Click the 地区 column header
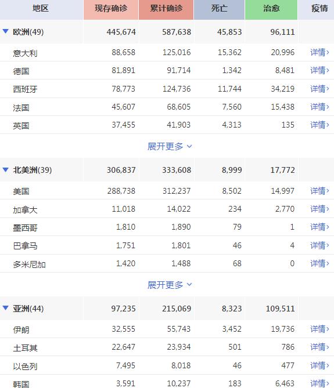This screenshot has height=388, width=334. click(41, 9)
